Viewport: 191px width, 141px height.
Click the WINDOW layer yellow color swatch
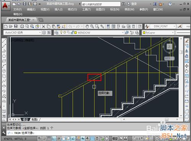pyautogui.click(x=76, y=33)
